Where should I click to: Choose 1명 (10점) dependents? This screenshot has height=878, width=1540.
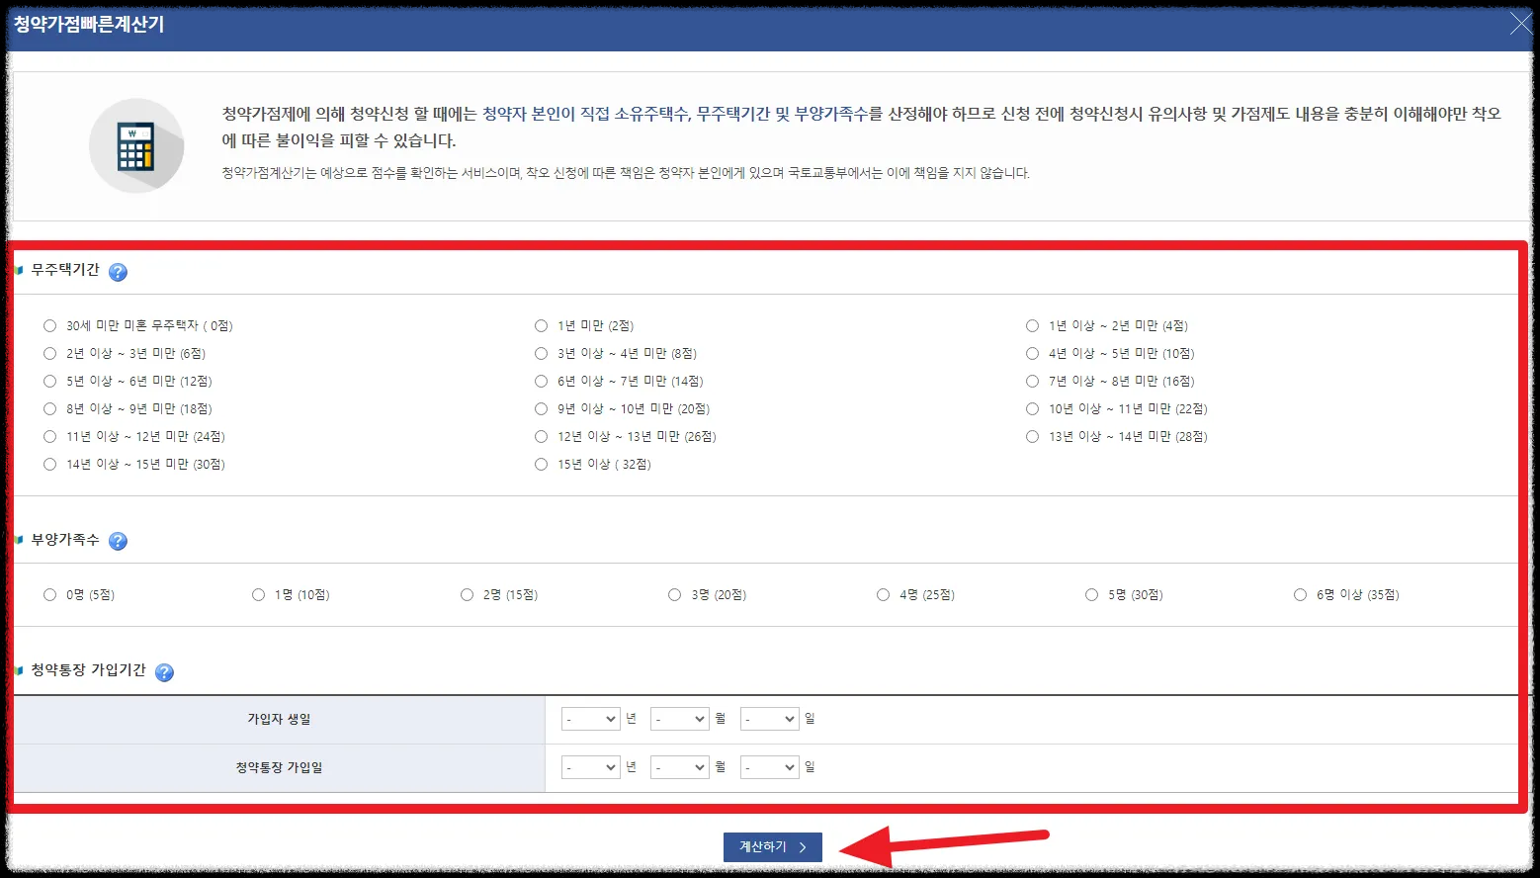[258, 594]
